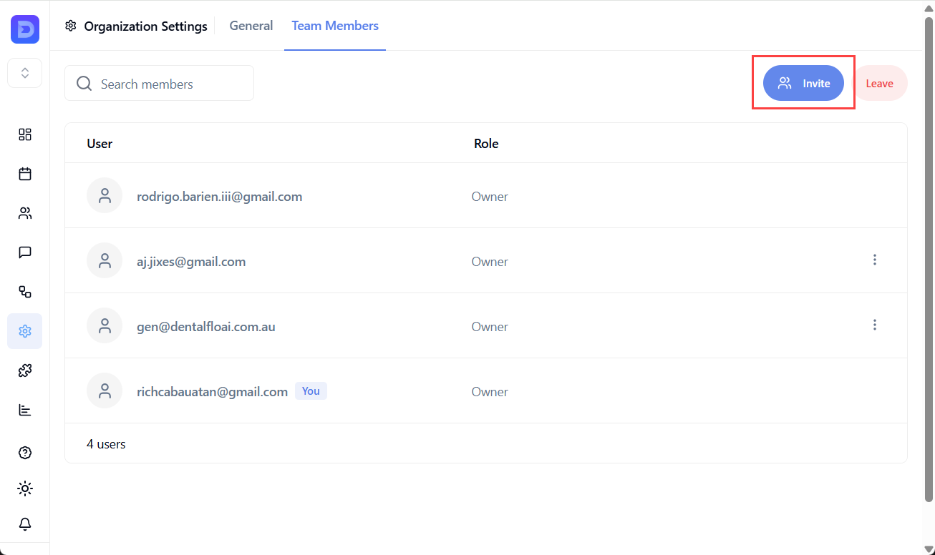This screenshot has width=935, height=555.
Task: Toggle light theme with the sun icon
Action: click(24, 488)
